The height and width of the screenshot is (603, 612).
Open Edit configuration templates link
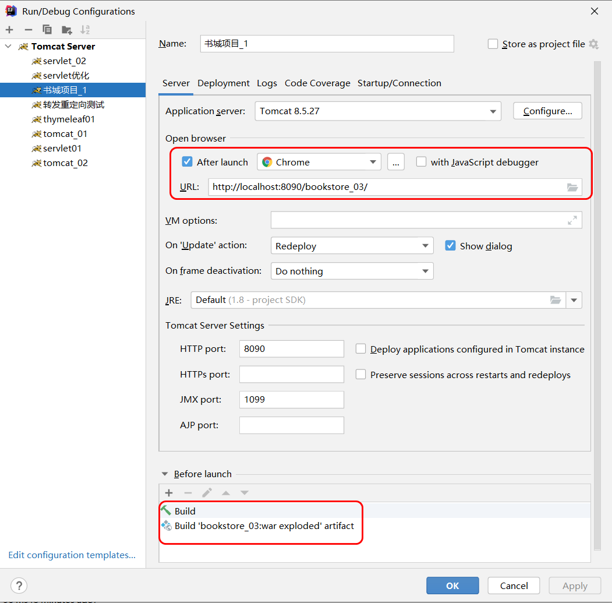72,555
